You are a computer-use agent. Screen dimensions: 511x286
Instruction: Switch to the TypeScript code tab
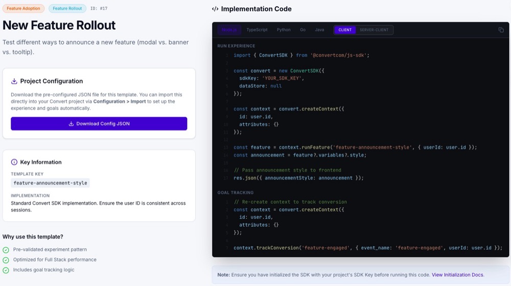[x=257, y=30]
